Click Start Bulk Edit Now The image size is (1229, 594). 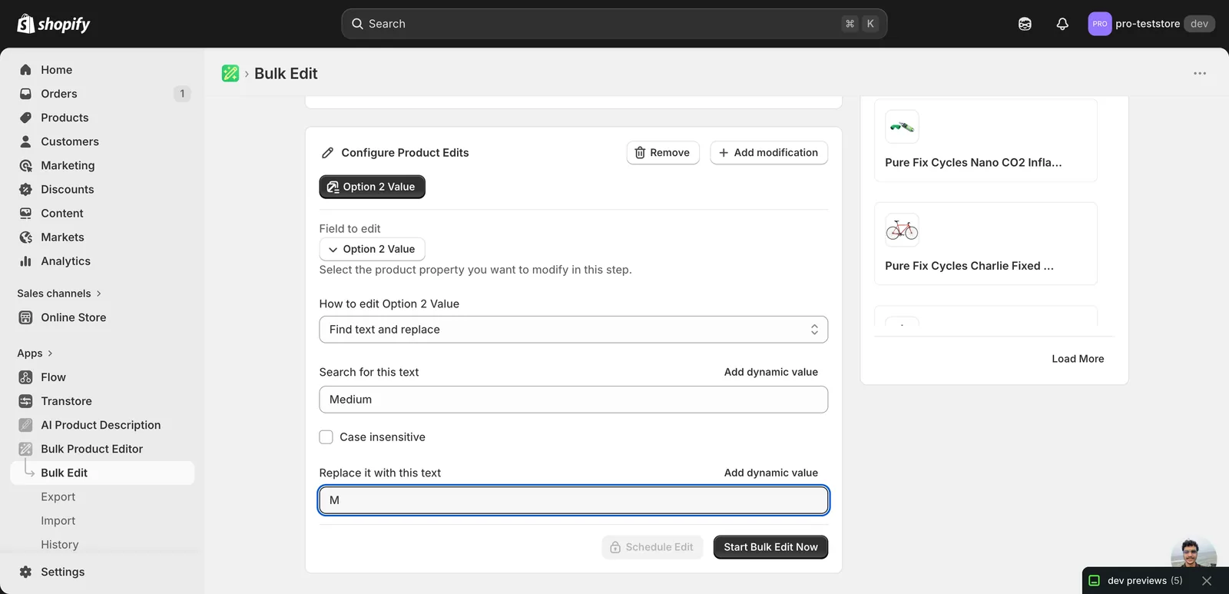coord(770,547)
